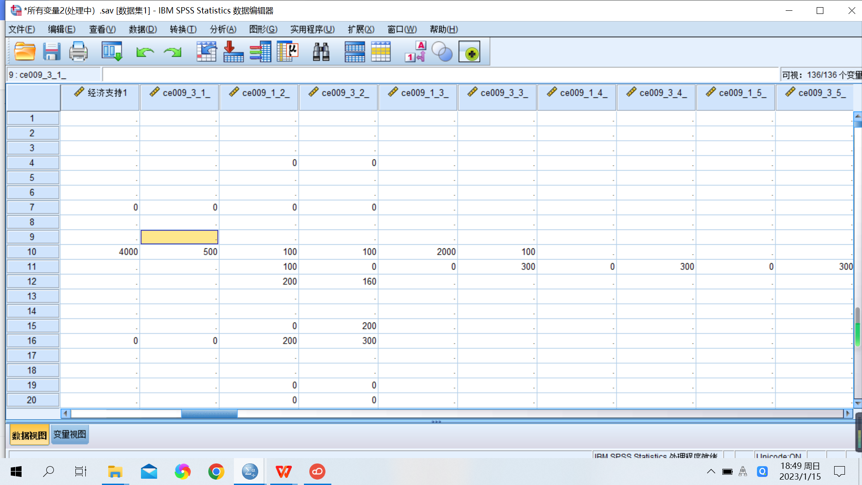Click the Use variable sets circles icon

[x=442, y=52]
